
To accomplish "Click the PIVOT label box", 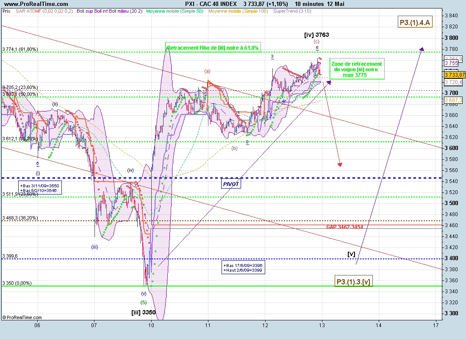I will point(231,184).
